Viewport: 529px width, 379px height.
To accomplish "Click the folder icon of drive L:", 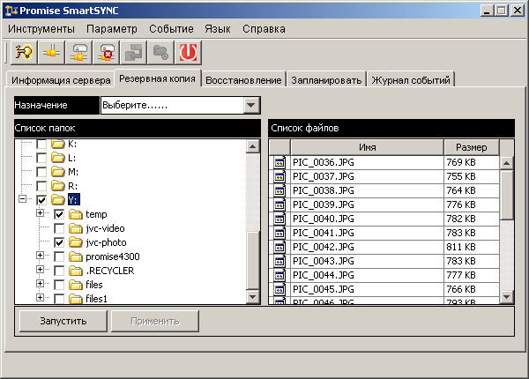I will (58, 158).
